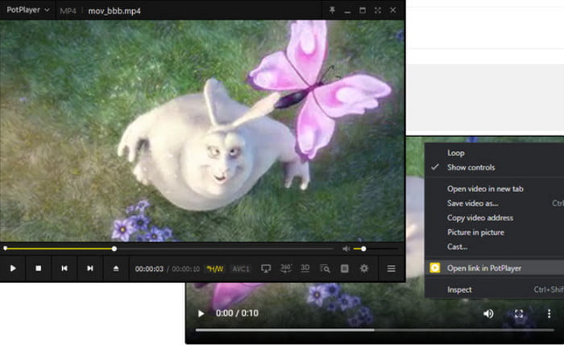Click the PotPlayer video display area
The width and height of the screenshot is (564, 345).
click(x=202, y=130)
